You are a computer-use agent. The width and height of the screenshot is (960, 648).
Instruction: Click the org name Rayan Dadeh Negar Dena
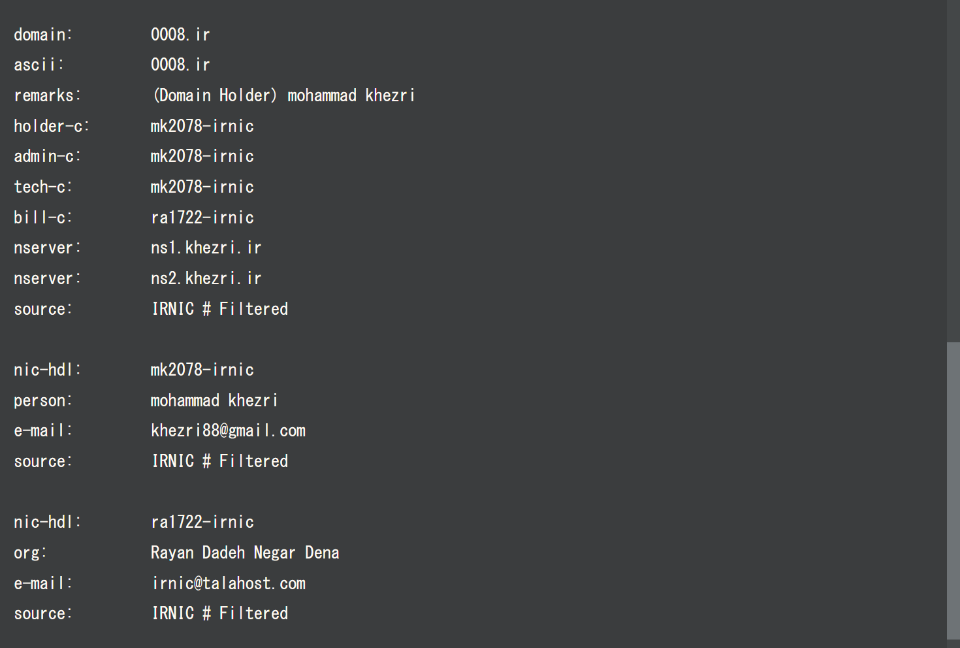(245, 553)
